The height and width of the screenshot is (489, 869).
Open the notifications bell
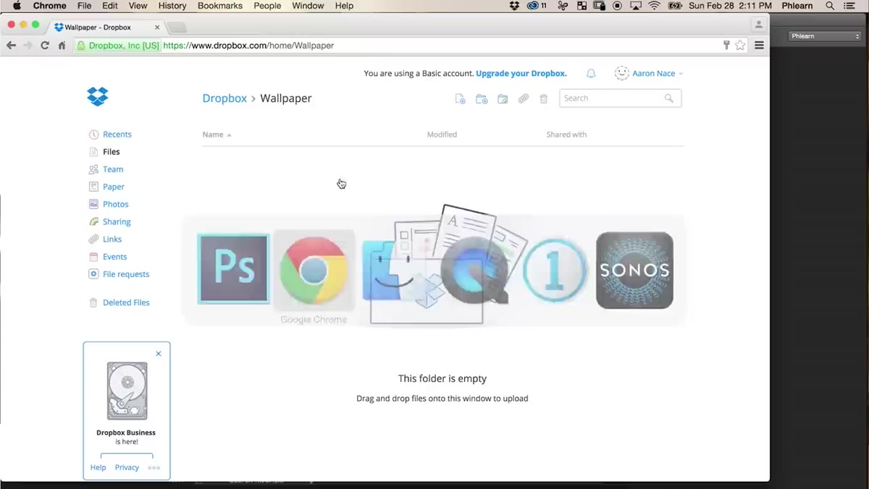[591, 74]
